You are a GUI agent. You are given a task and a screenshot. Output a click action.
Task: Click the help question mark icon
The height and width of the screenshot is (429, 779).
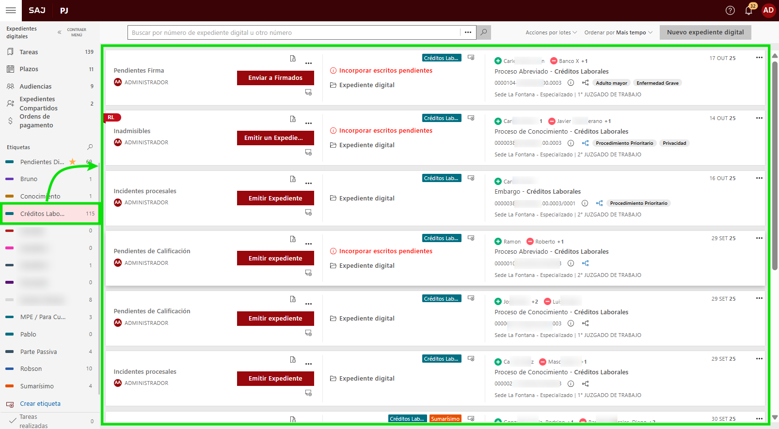click(x=730, y=11)
